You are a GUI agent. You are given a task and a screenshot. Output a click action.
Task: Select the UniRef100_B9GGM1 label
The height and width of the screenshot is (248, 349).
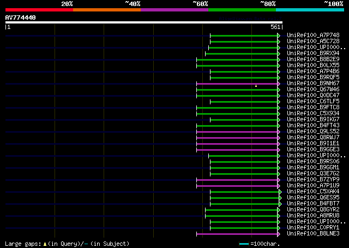(x=313, y=168)
